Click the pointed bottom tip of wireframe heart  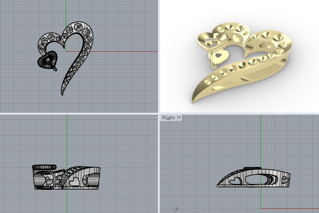(62, 94)
